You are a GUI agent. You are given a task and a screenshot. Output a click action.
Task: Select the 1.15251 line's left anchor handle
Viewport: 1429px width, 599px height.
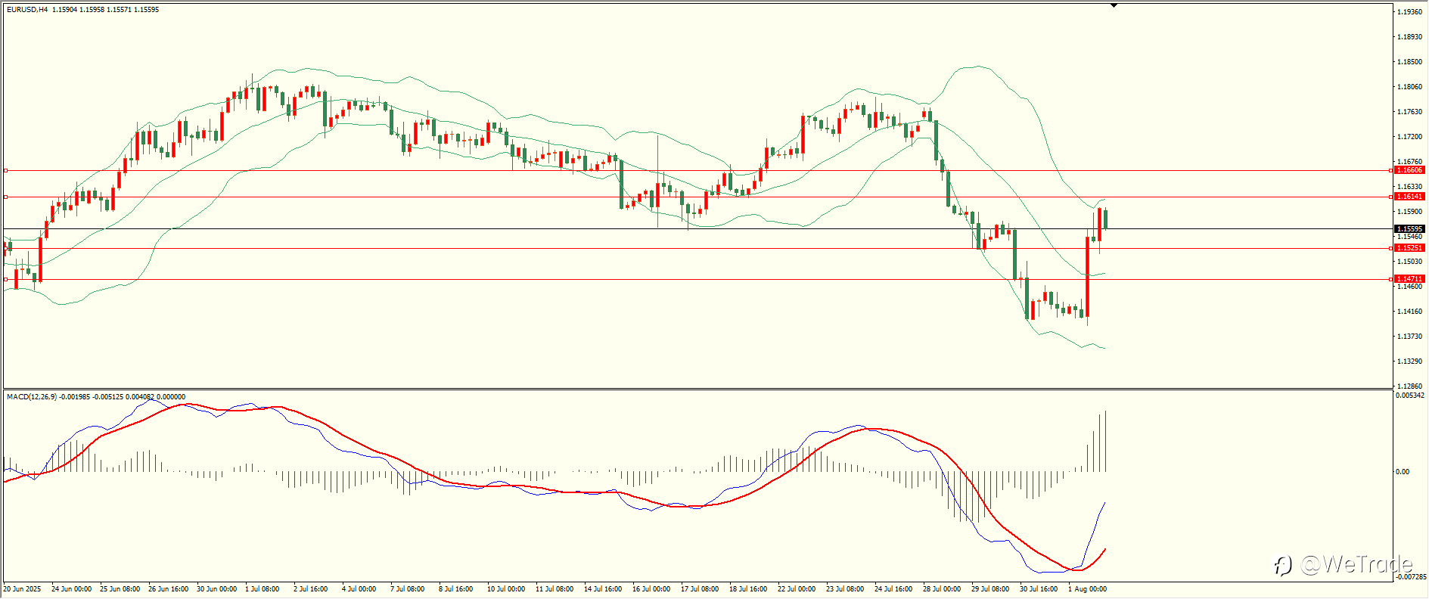click(x=6, y=248)
